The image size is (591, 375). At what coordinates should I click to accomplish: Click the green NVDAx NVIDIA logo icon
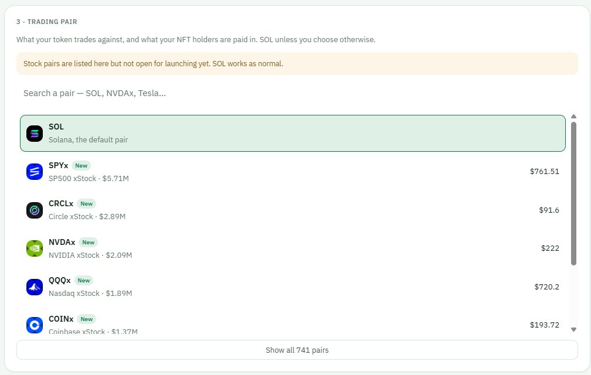click(34, 248)
